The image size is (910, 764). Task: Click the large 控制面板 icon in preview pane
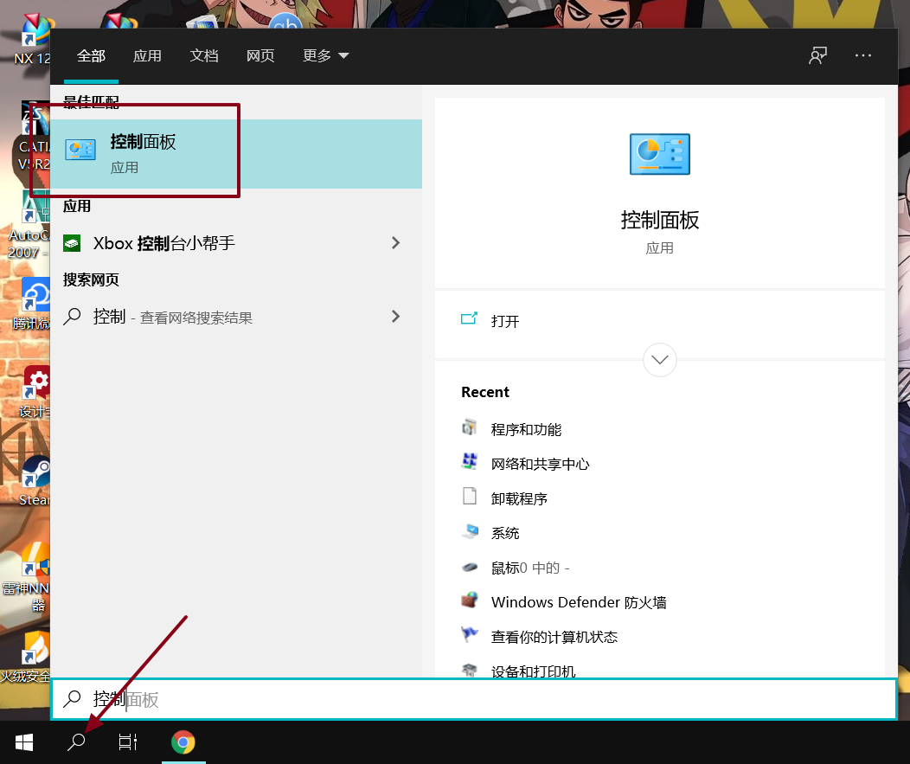pos(660,154)
